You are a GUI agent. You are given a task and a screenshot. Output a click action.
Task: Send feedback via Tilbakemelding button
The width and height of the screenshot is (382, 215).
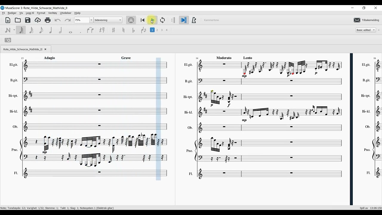tap(366, 20)
